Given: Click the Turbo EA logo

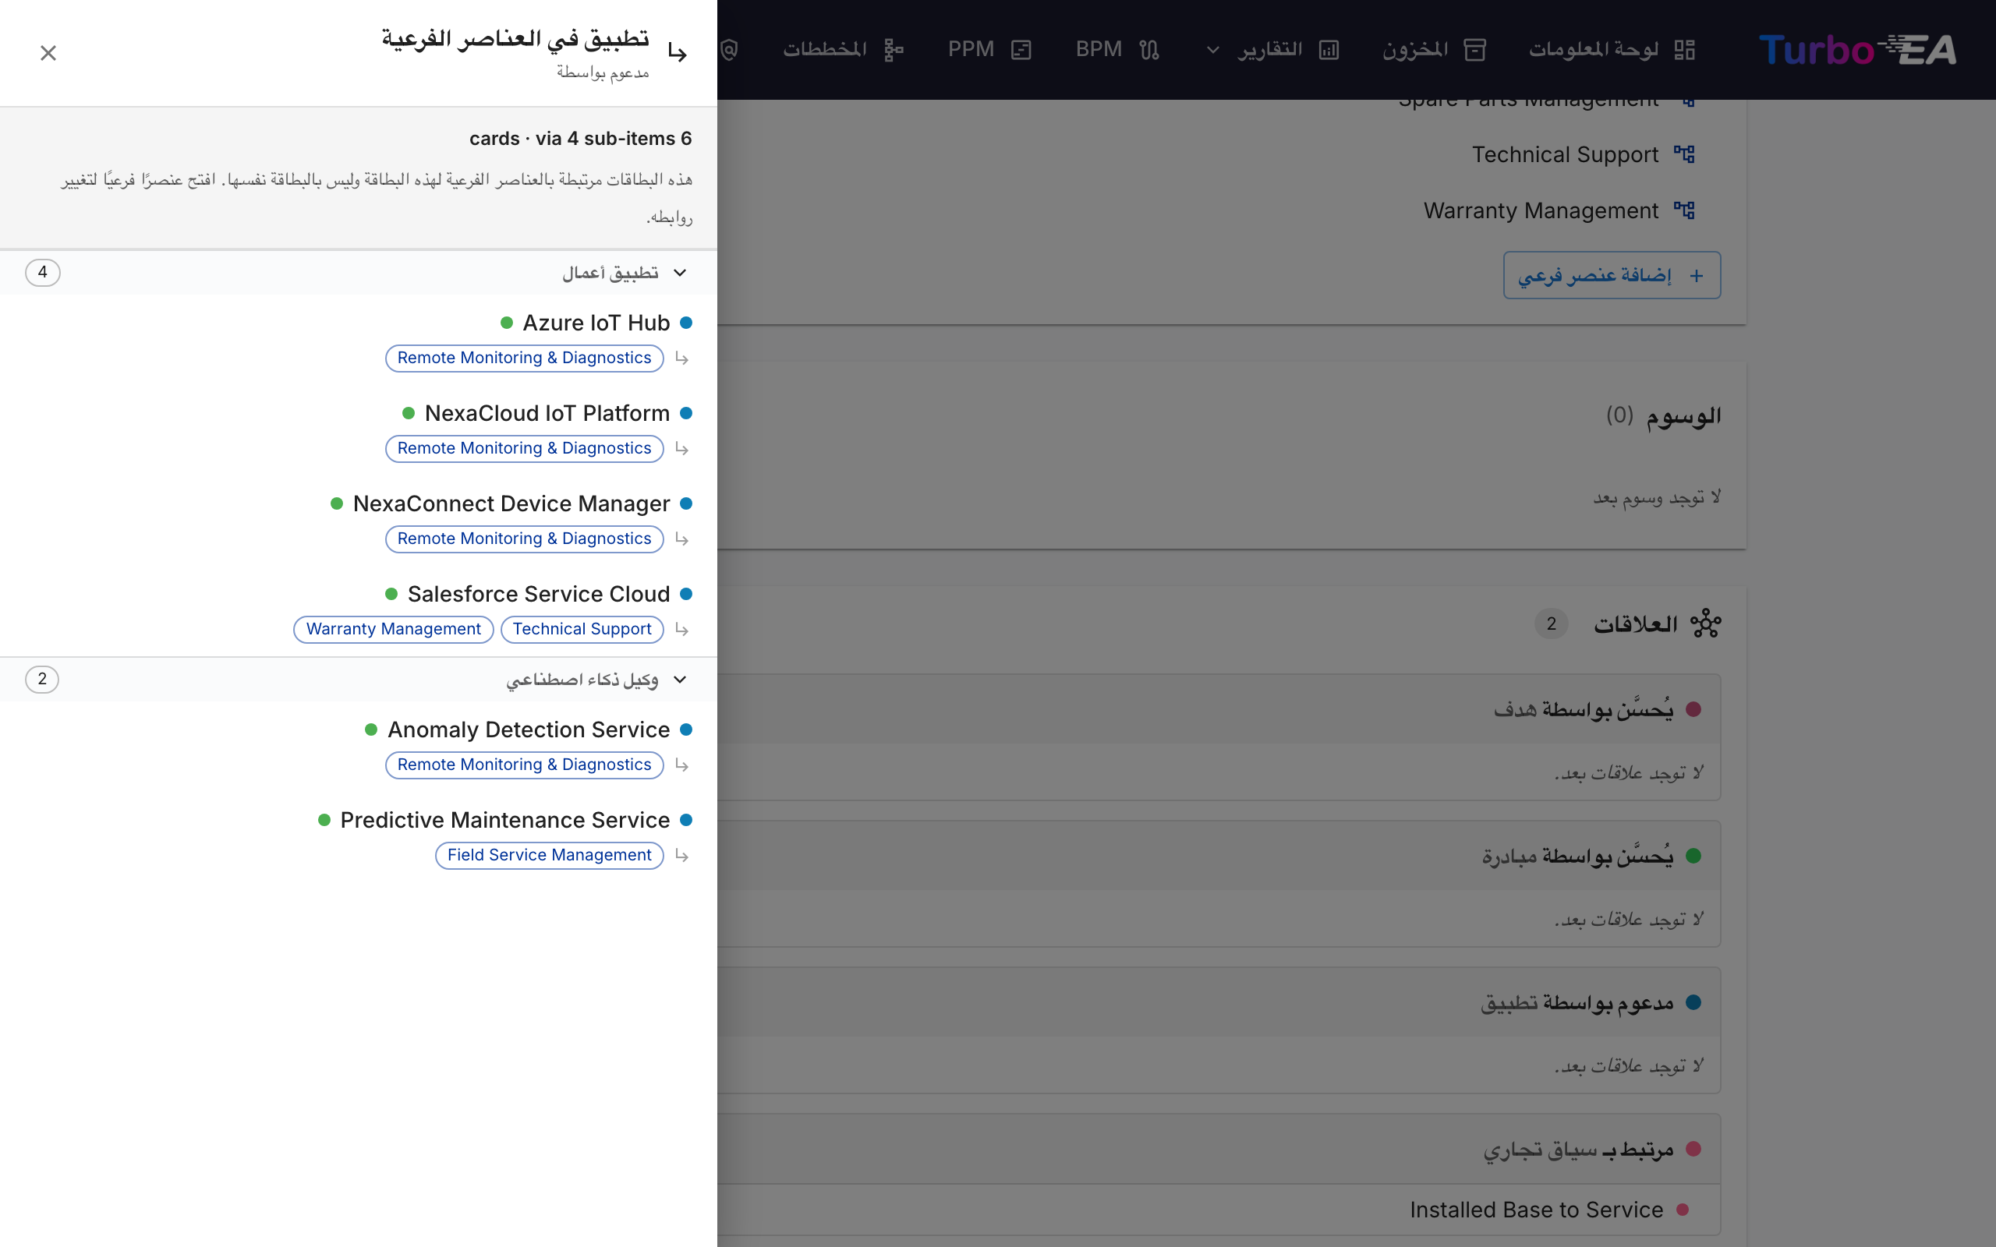Looking at the screenshot, I should click(x=1857, y=49).
